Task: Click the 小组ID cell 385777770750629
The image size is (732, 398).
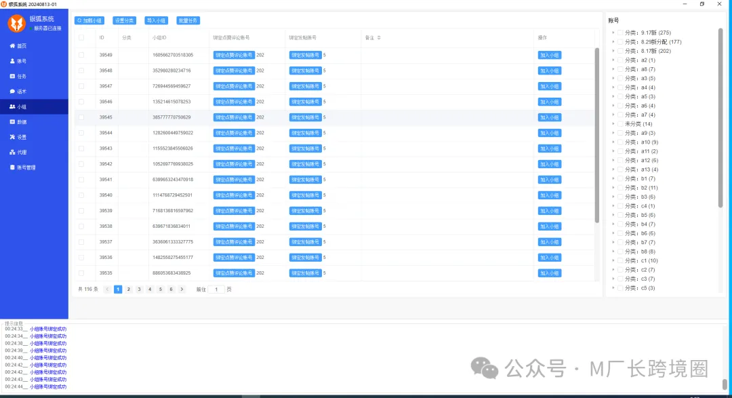Action: [x=171, y=117]
